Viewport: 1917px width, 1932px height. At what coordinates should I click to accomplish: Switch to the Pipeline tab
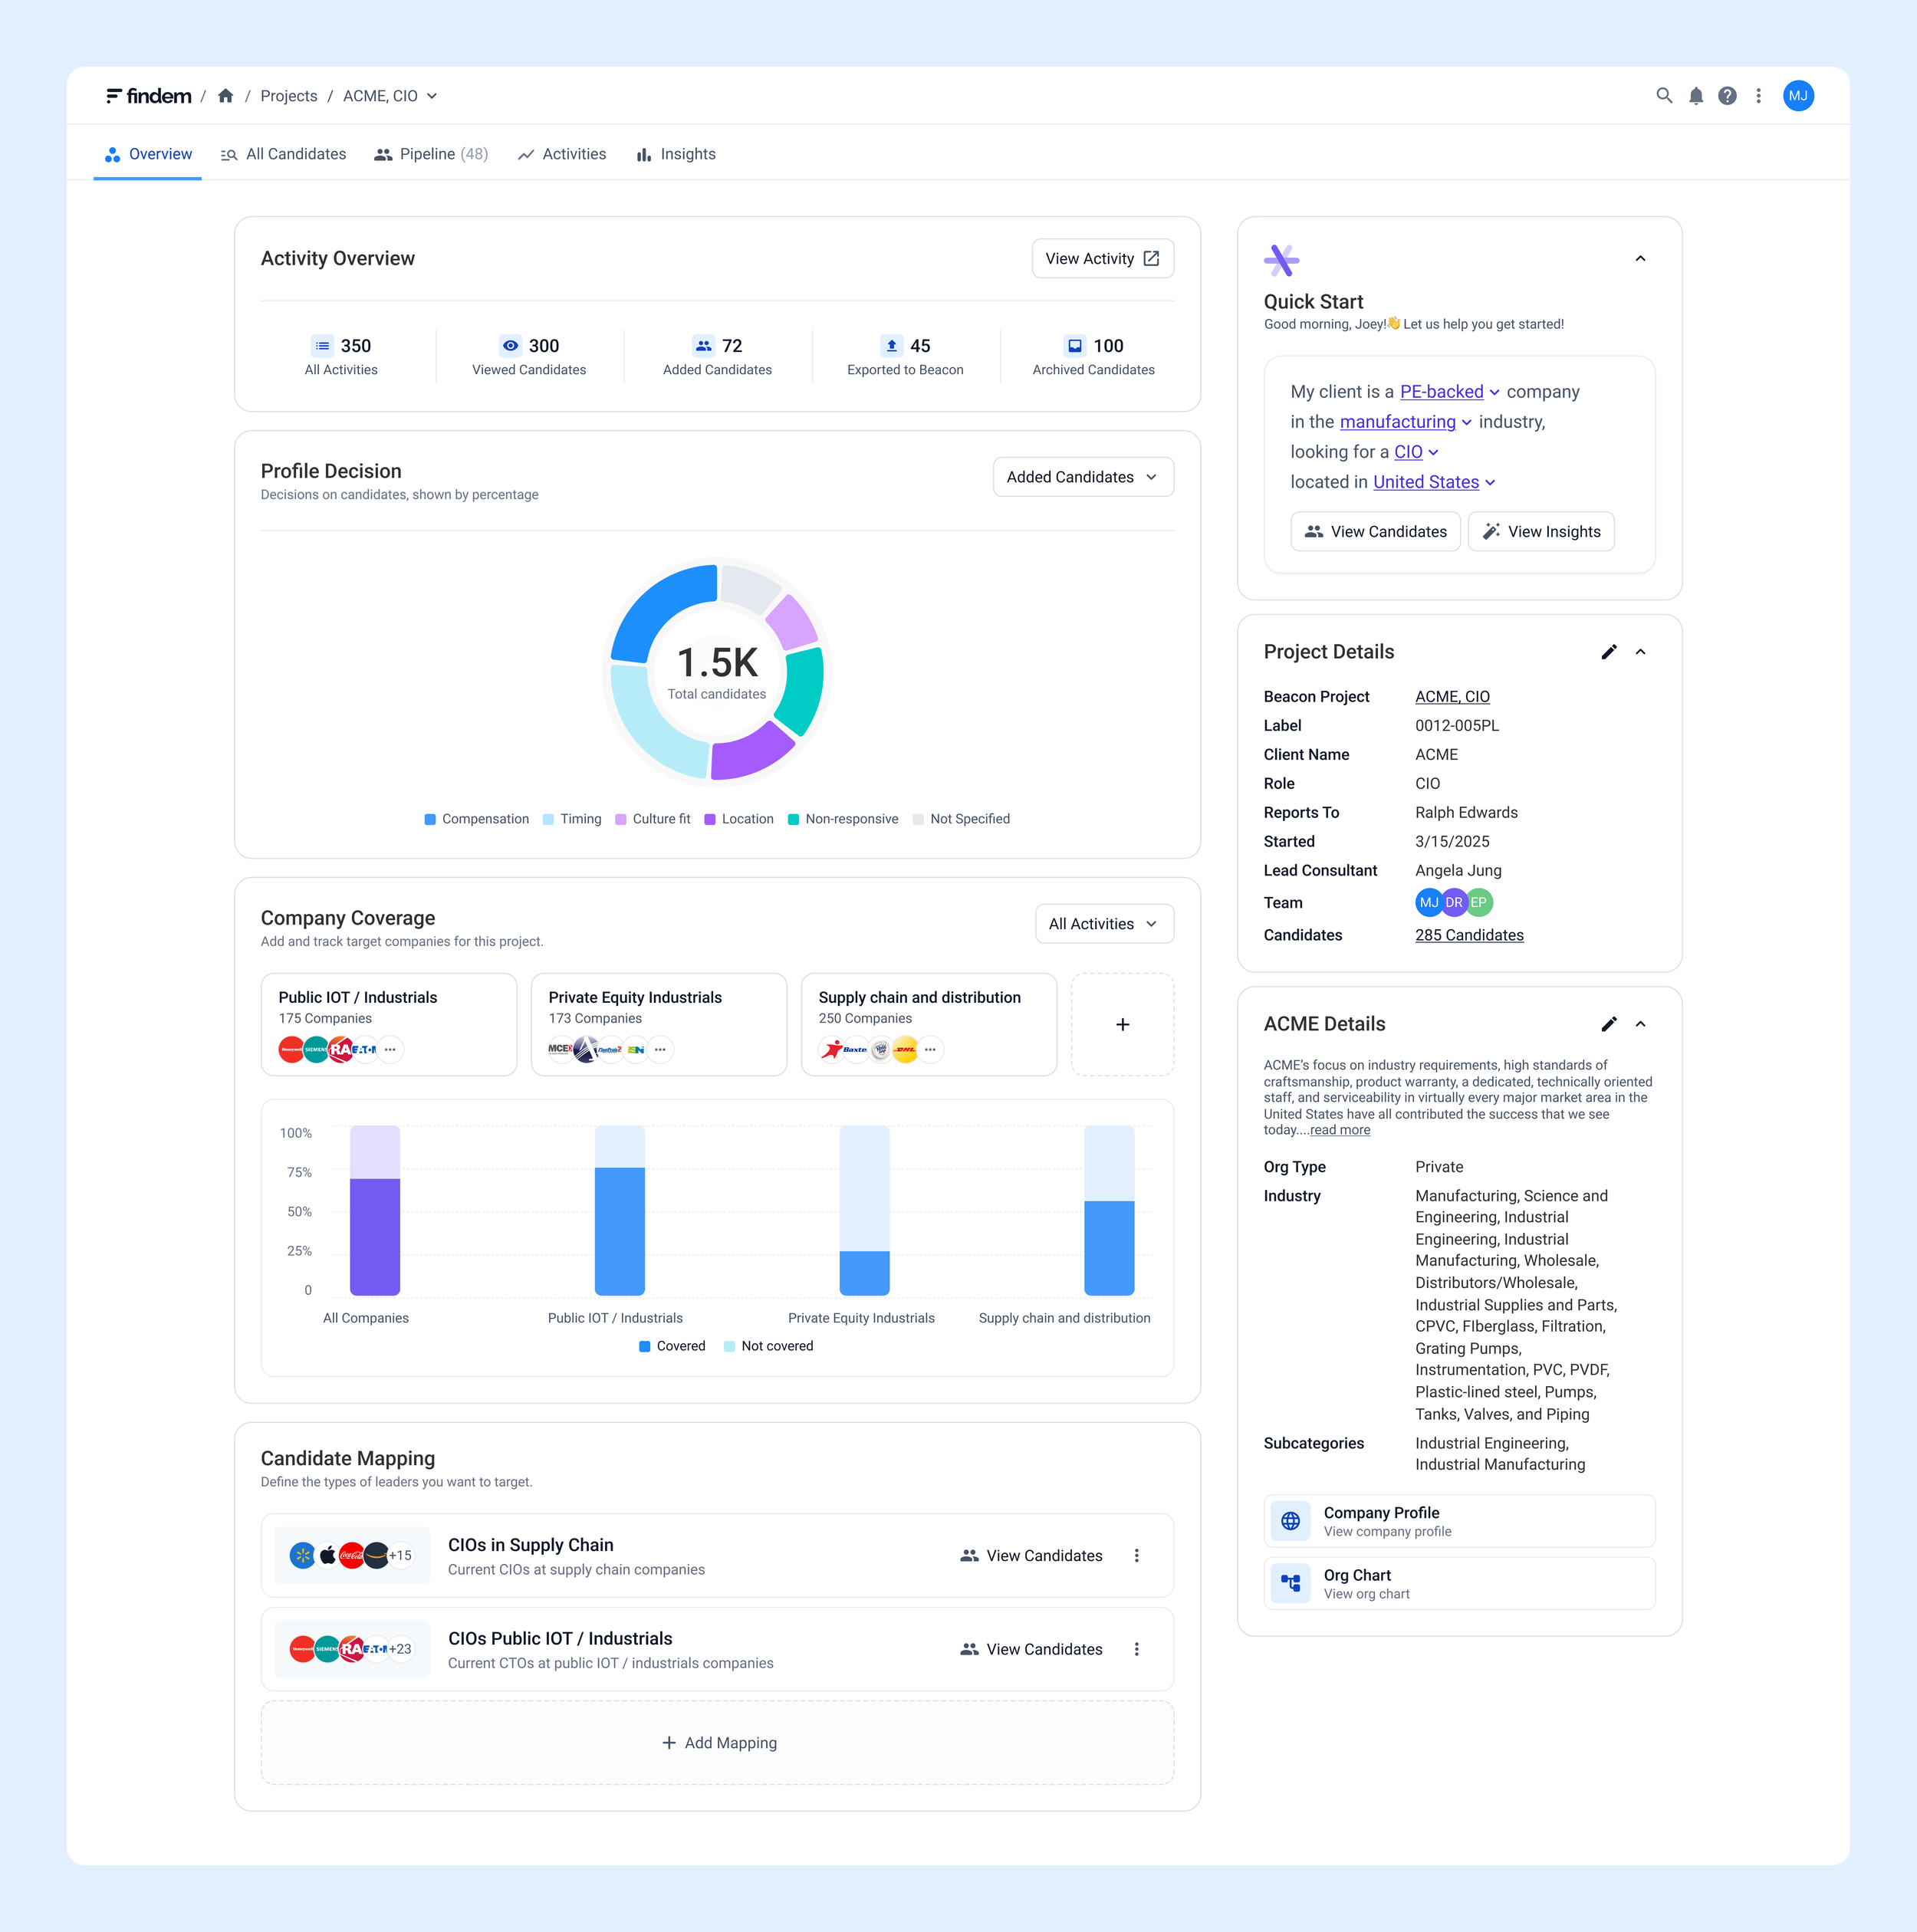pos(431,154)
